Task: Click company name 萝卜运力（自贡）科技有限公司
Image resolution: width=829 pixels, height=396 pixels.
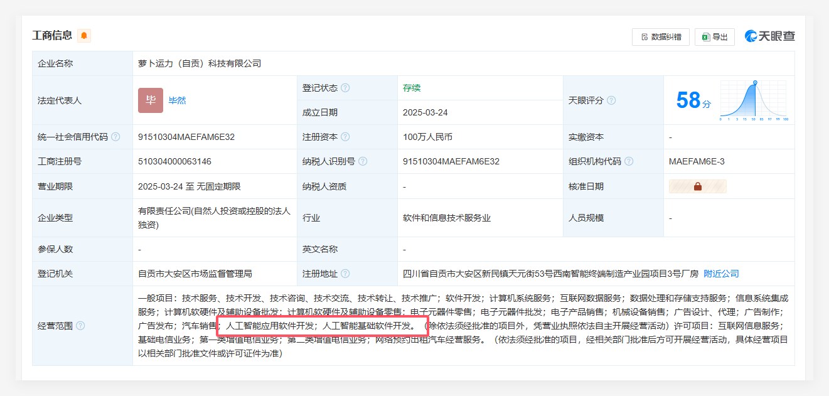Action: [x=200, y=63]
